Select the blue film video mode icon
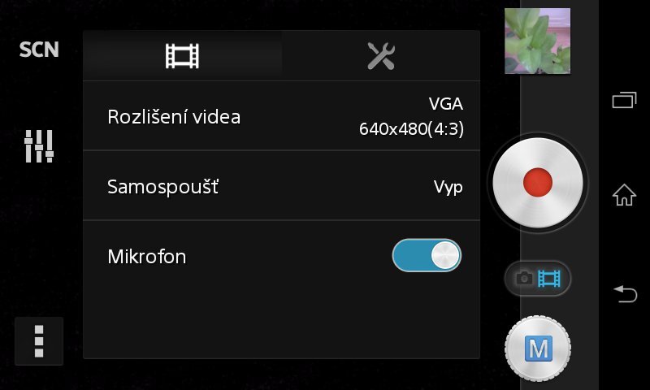The height and width of the screenshot is (390, 650). (x=549, y=278)
